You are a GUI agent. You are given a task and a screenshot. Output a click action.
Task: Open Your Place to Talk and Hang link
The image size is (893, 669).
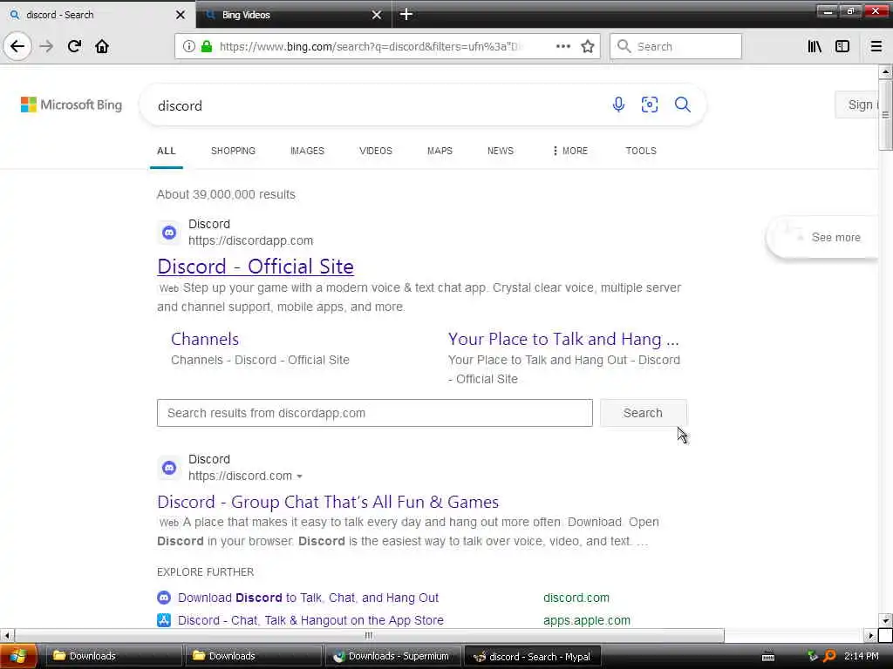click(563, 339)
